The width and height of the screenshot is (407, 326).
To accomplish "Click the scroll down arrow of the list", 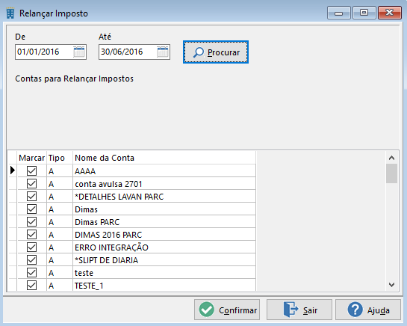I will (x=391, y=285).
